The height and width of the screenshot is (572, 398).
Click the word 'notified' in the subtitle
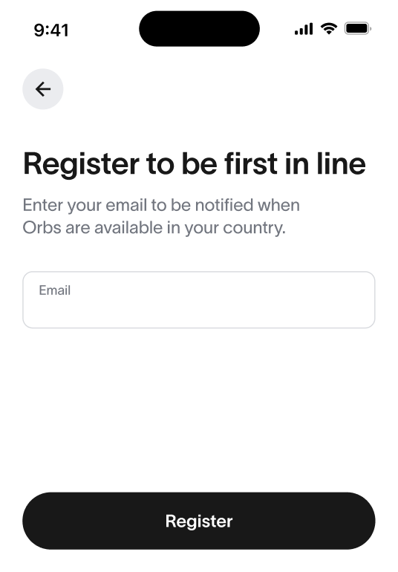pos(224,205)
